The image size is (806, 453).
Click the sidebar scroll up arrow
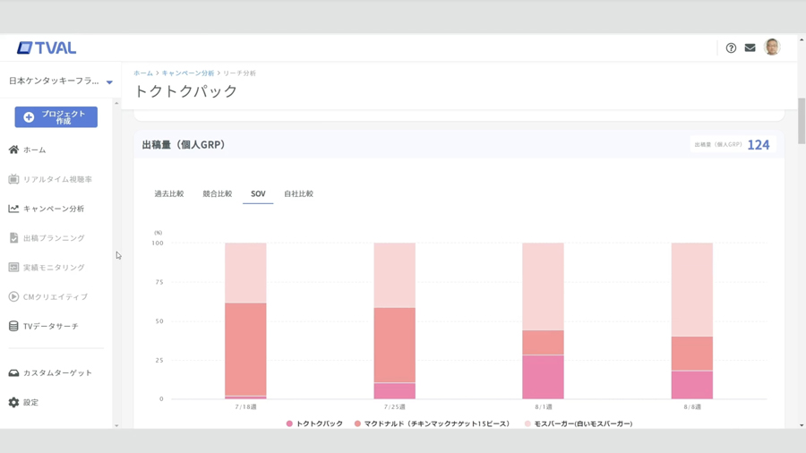point(116,104)
